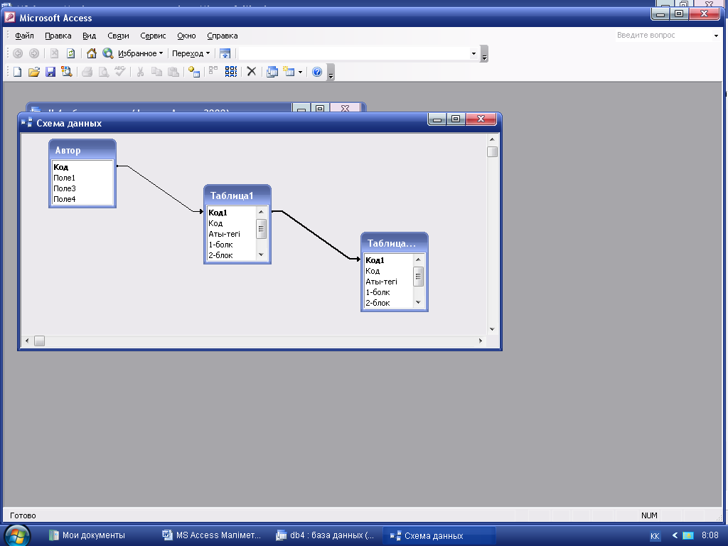Click the KK language indicator in tray
Image resolution: width=728 pixels, height=546 pixels.
point(655,536)
